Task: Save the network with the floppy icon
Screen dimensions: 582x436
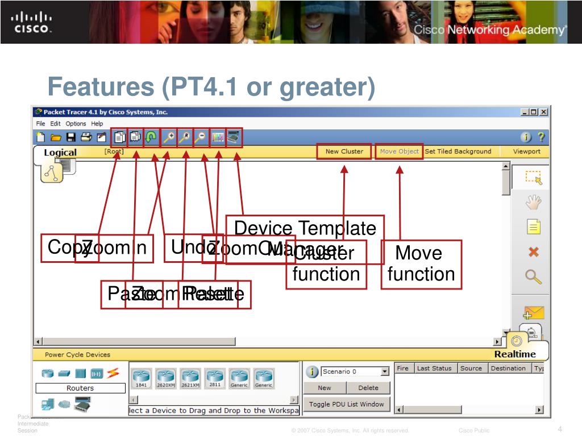Action: [71, 137]
